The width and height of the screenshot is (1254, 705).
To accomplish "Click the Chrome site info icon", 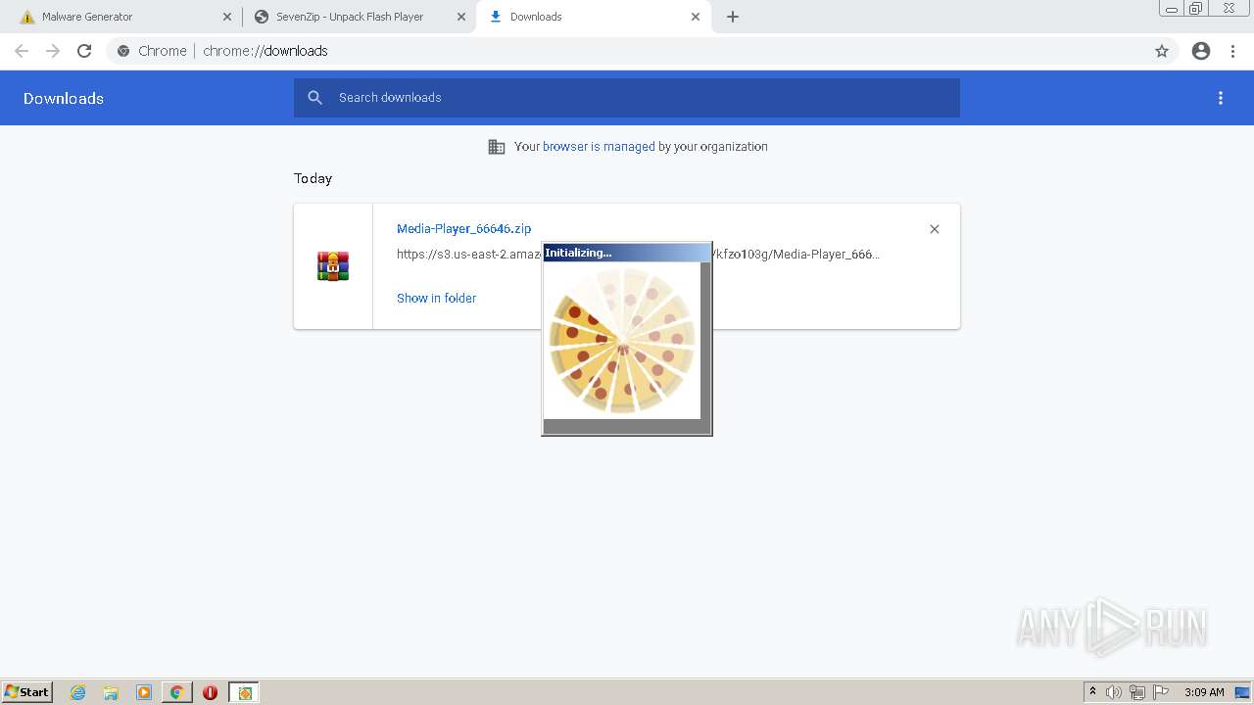I will [123, 51].
